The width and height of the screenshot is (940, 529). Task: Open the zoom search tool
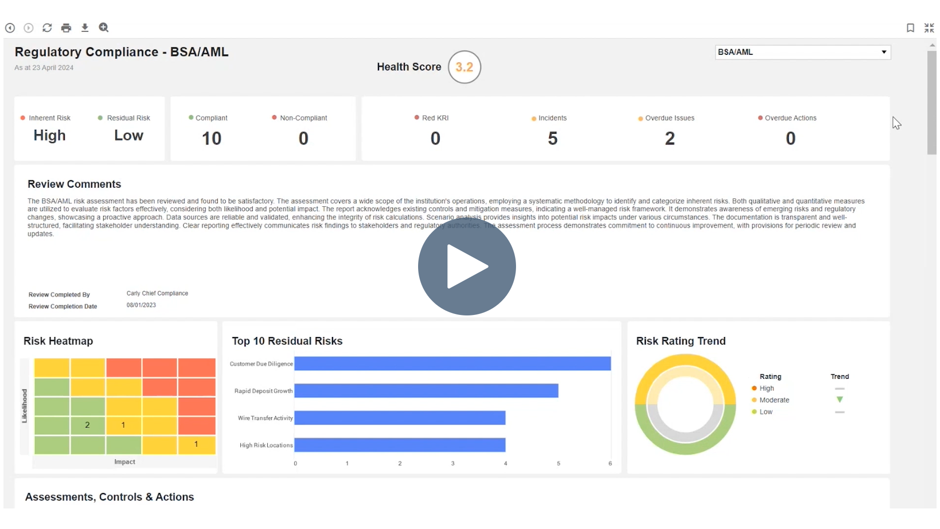coord(103,28)
